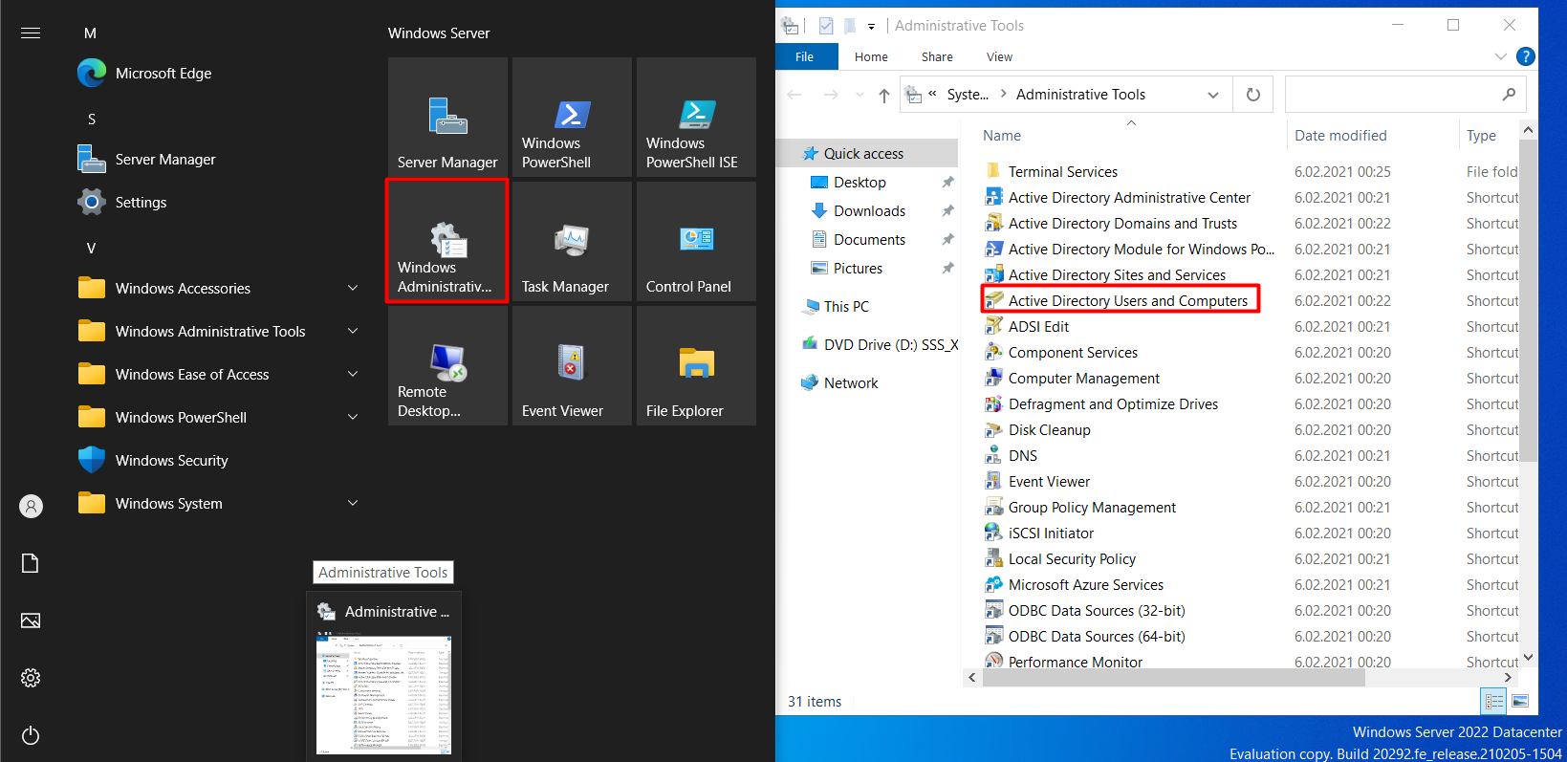Open Active Directory Users and Computers
Viewport: 1567px width, 762px height.
coord(1127,301)
